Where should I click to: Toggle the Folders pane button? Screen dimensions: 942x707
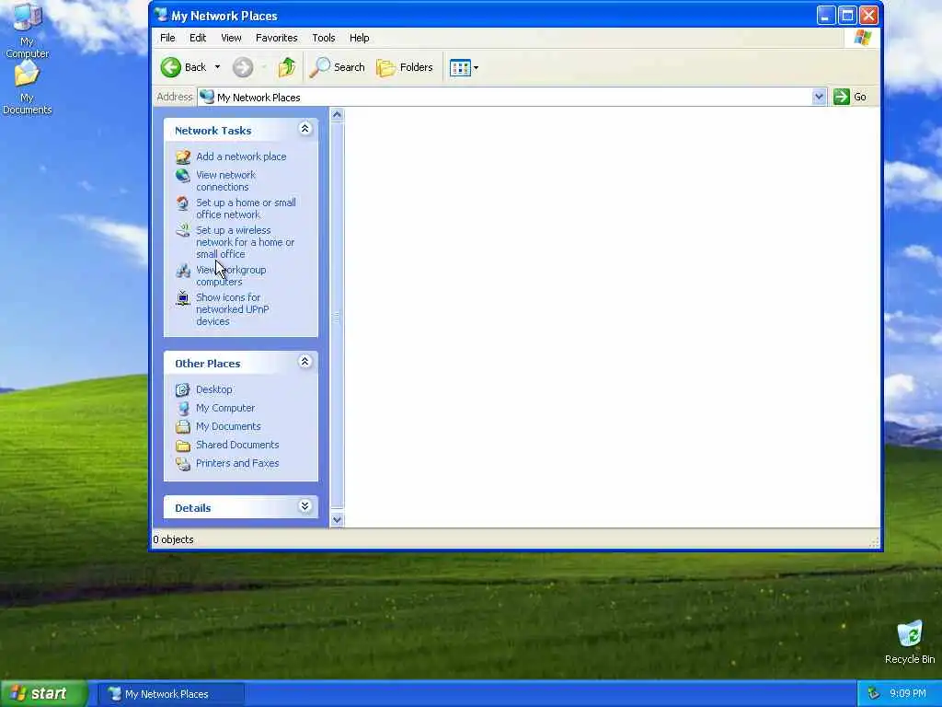click(x=405, y=67)
